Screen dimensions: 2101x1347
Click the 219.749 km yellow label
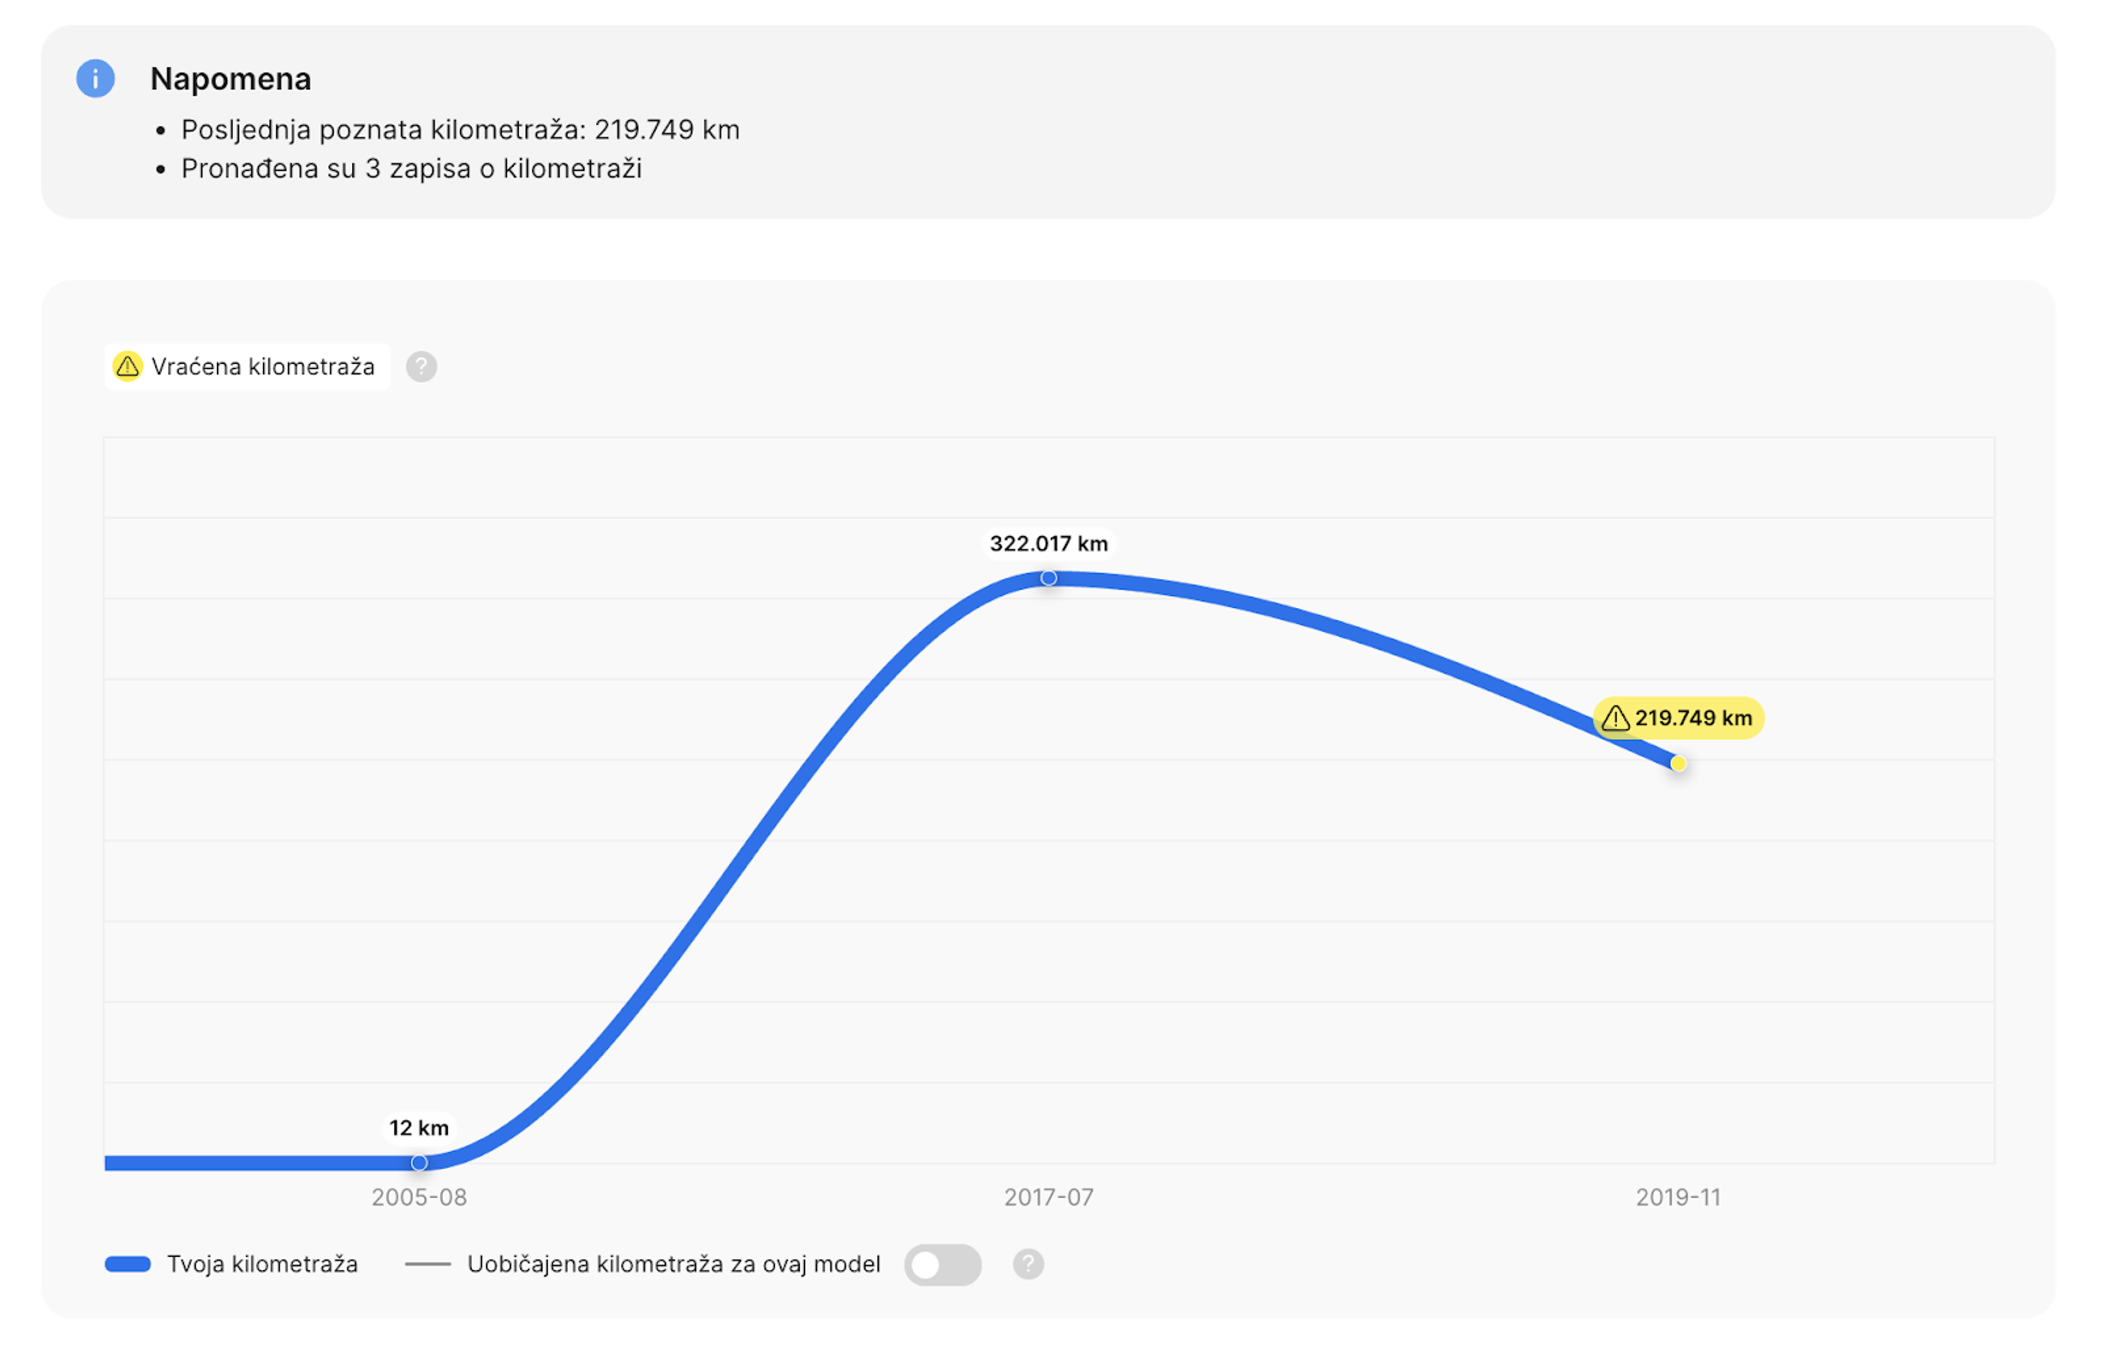click(x=1679, y=718)
